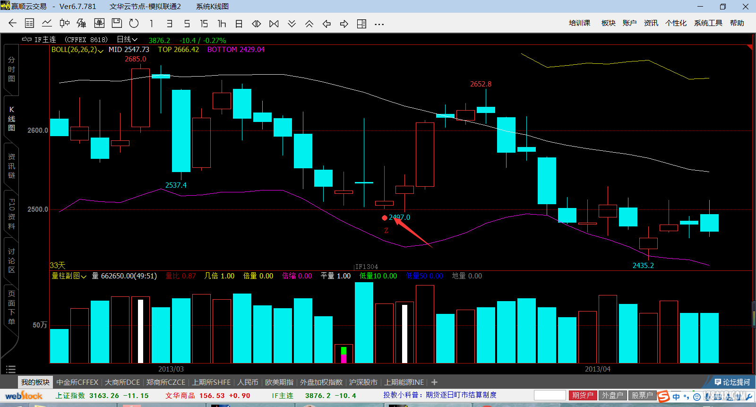
Task: Select the candlestick chart toolbar icon
Action: pyautogui.click(x=64, y=23)
